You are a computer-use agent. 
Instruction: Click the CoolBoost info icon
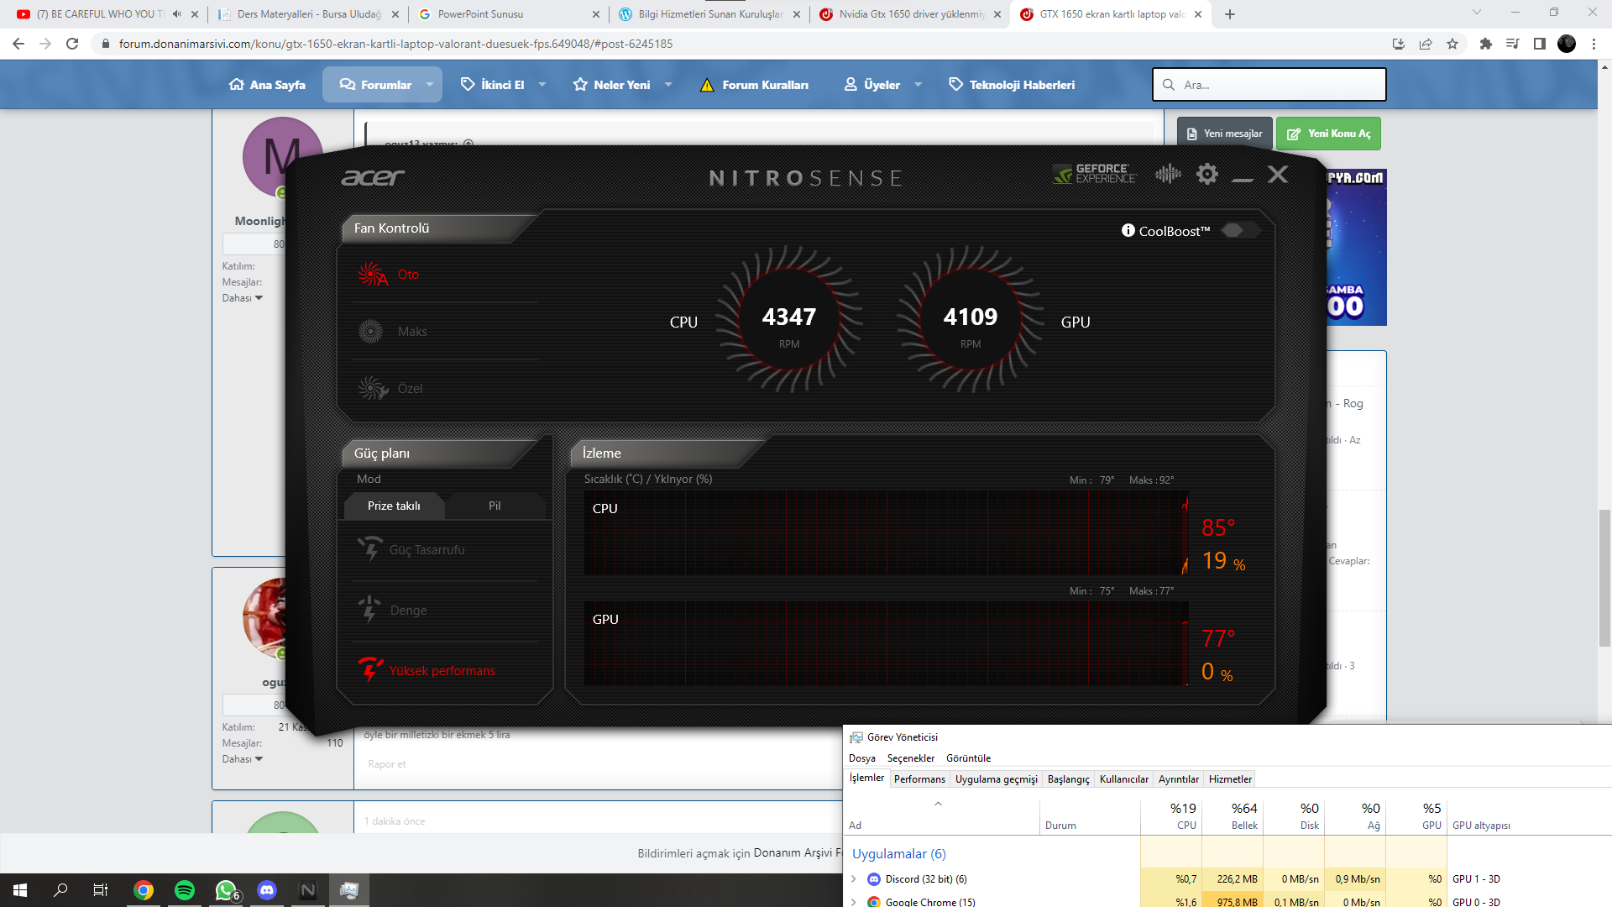[x=1128, y=230]
